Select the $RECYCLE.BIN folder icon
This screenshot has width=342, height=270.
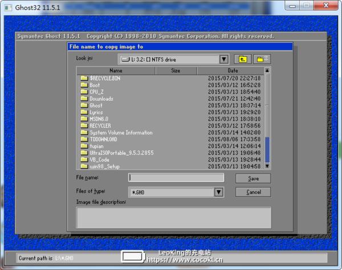point(84,78)
